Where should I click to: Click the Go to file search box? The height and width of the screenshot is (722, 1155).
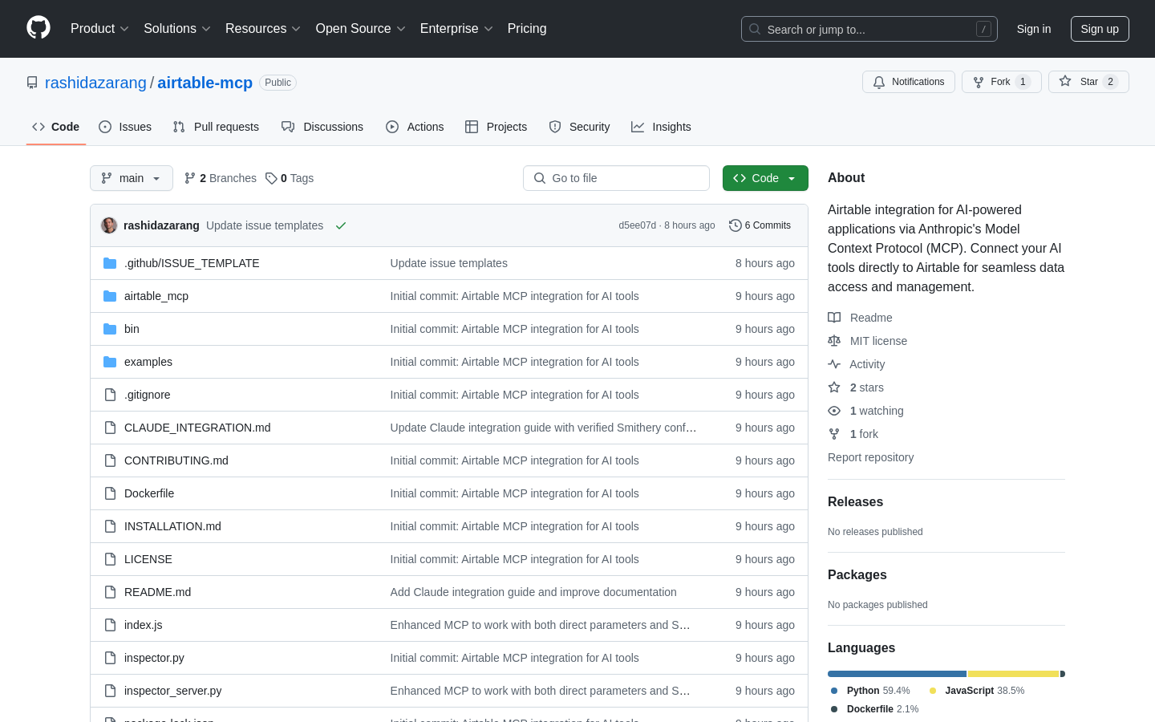point(616,178)
